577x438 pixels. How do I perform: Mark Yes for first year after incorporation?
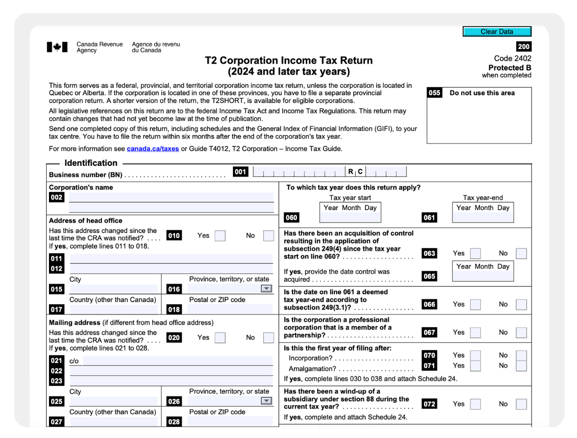(475, 355)
